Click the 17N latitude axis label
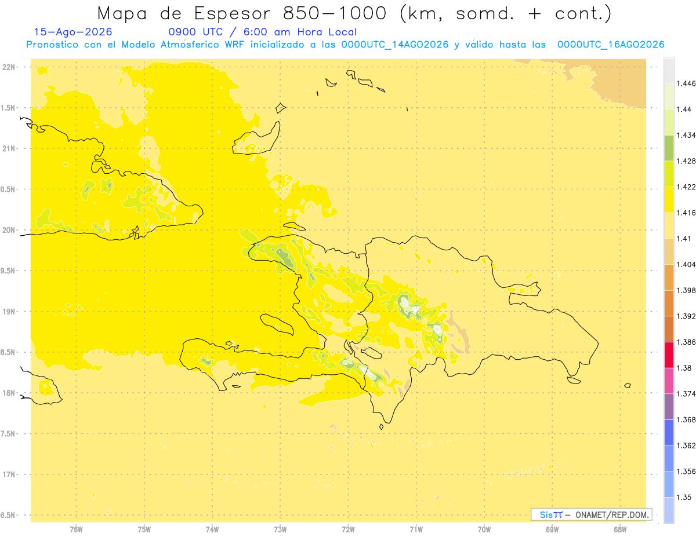Image resolution: width=696 pixels, height=537 pixels. coord(9,475)
